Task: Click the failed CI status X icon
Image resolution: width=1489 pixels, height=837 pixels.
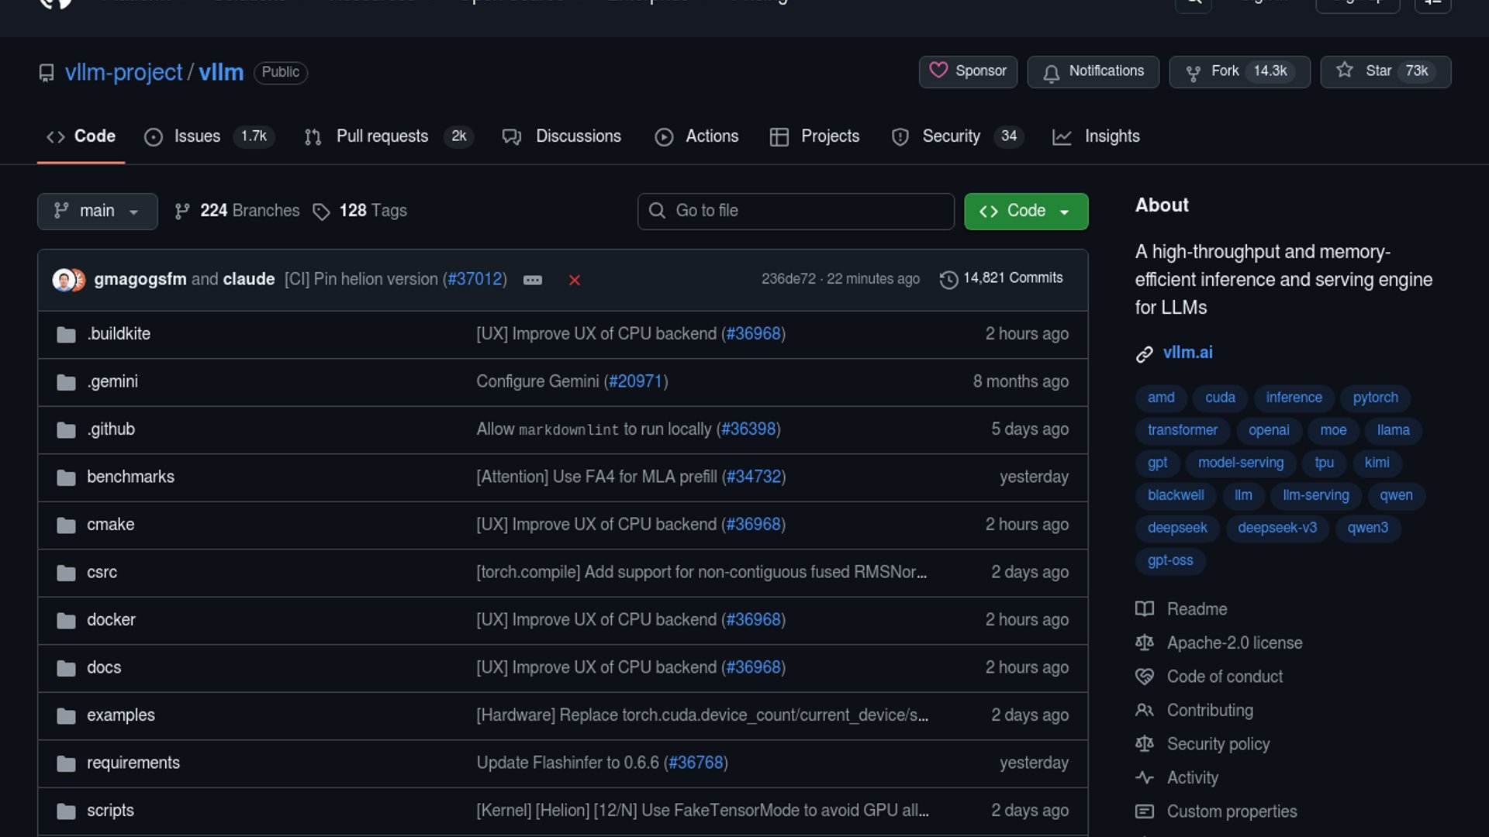Action: point(574,280)
